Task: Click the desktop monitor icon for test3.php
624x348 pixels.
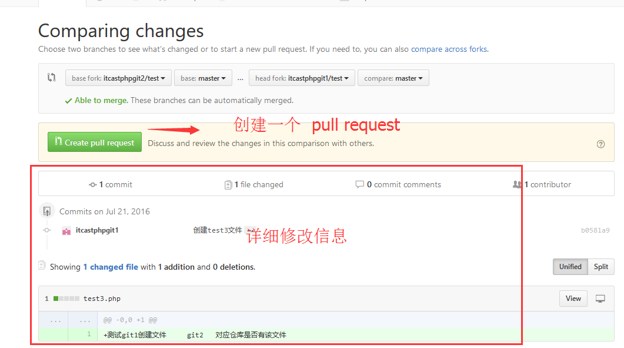Action: (600, 299)
